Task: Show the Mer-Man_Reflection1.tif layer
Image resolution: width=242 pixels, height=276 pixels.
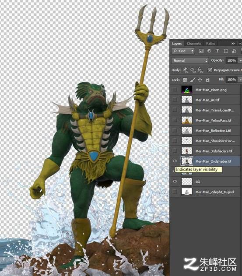Action: coord(175,130)
